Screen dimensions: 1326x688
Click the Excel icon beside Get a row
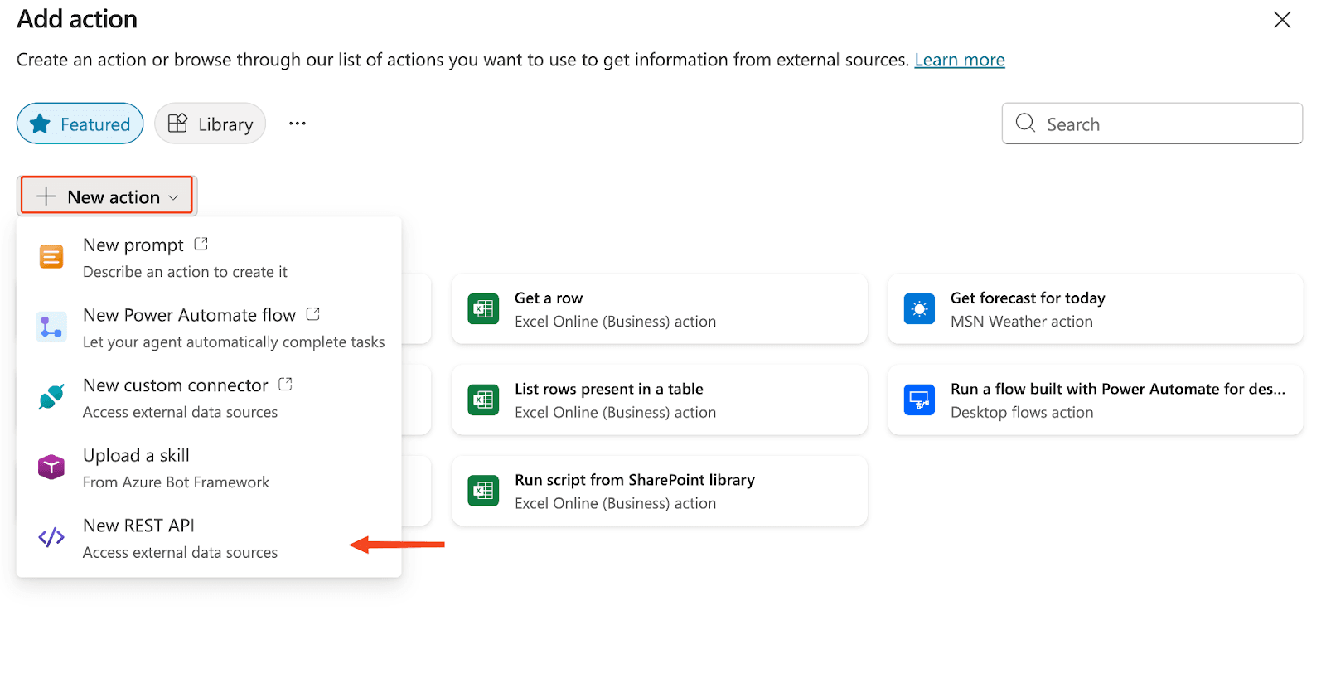[x=483, y=309]
